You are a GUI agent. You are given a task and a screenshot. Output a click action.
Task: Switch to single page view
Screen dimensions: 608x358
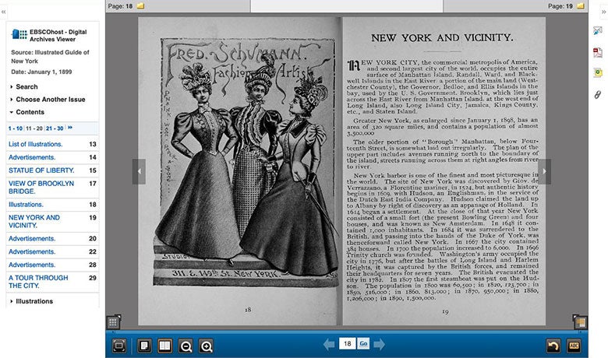144,346
